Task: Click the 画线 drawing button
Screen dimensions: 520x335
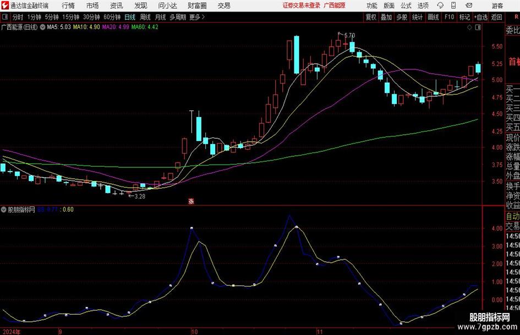Action: (x=433, y=17)
